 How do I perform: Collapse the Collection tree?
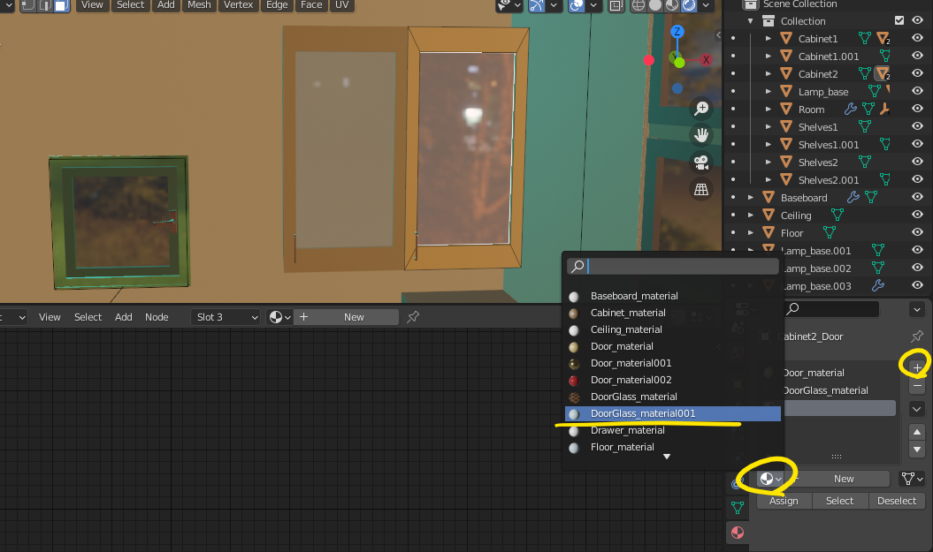(x=750, y=21)
